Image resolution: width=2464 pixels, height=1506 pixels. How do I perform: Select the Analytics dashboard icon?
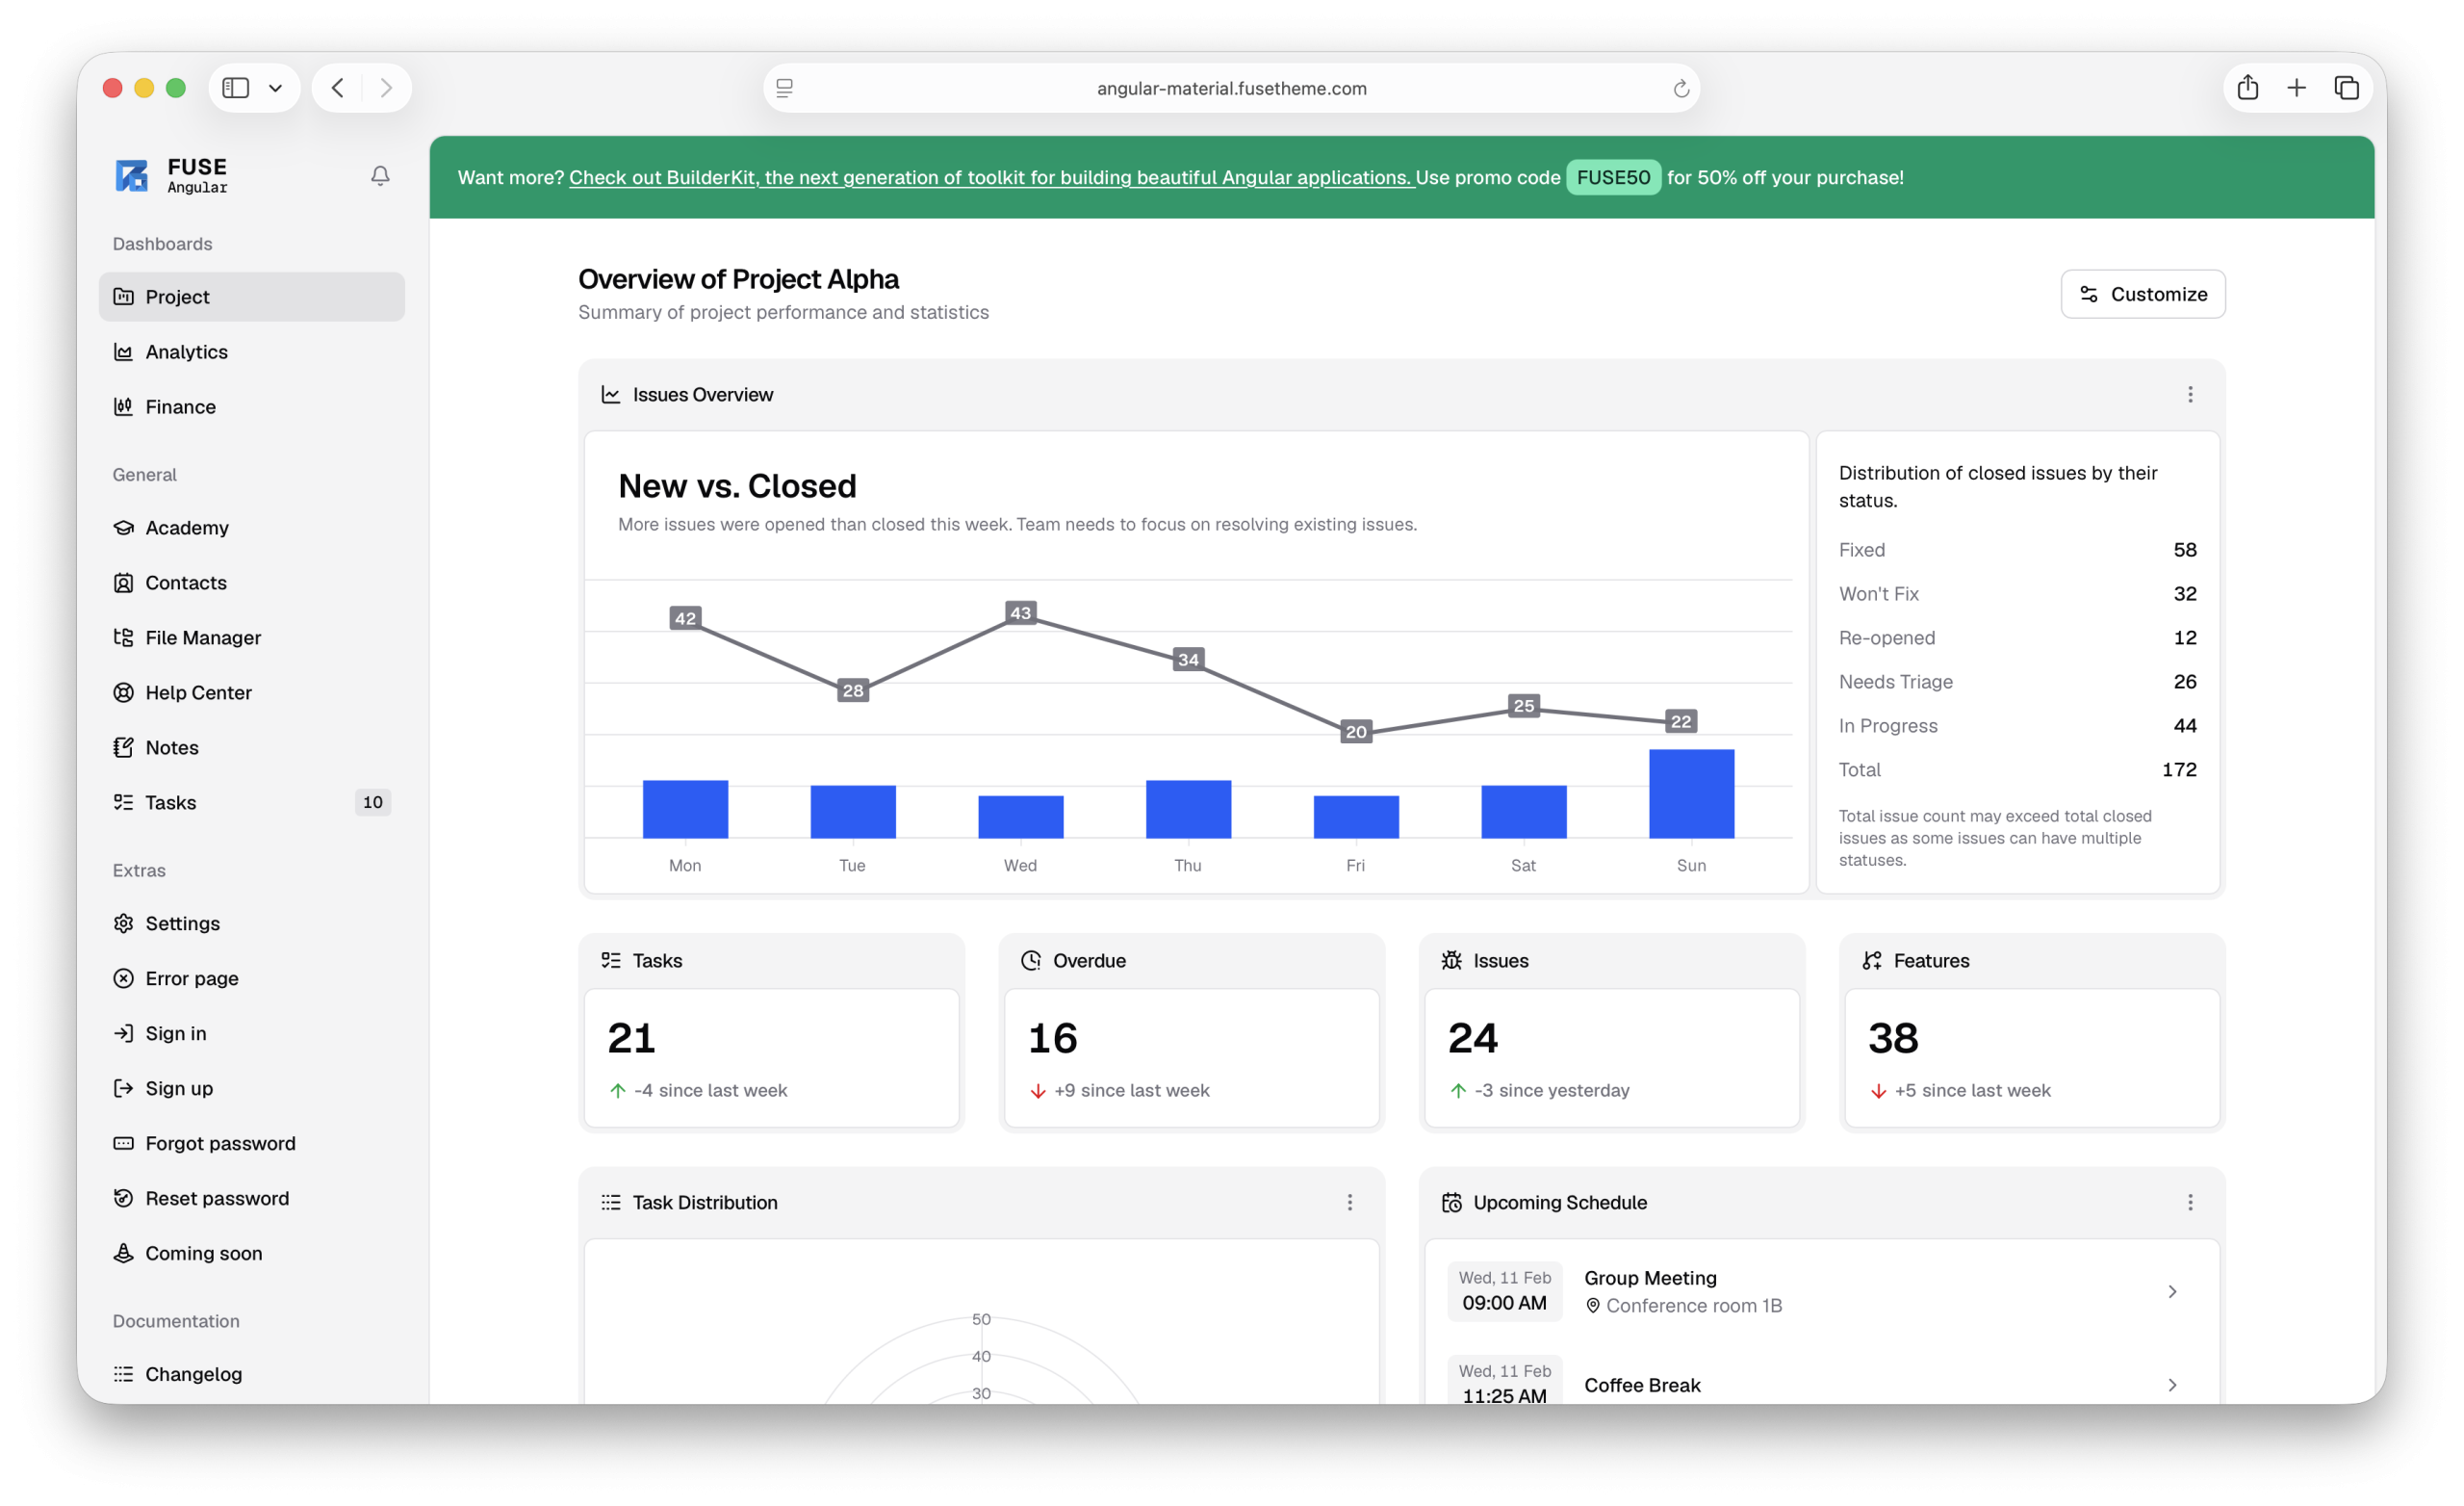123,351
